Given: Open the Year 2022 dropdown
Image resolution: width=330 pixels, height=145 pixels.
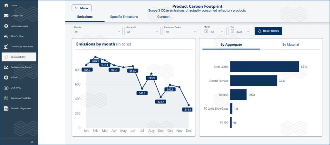Looking at the screenshot, I should point(240,31).
